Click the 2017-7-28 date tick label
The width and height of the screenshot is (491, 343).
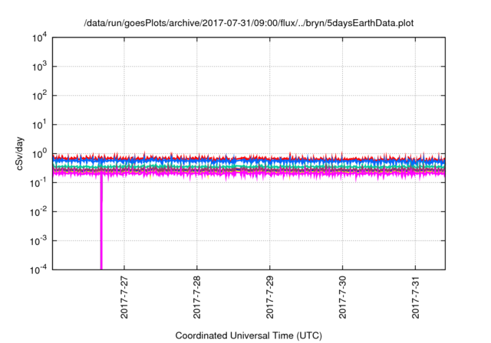pos(197,297)
